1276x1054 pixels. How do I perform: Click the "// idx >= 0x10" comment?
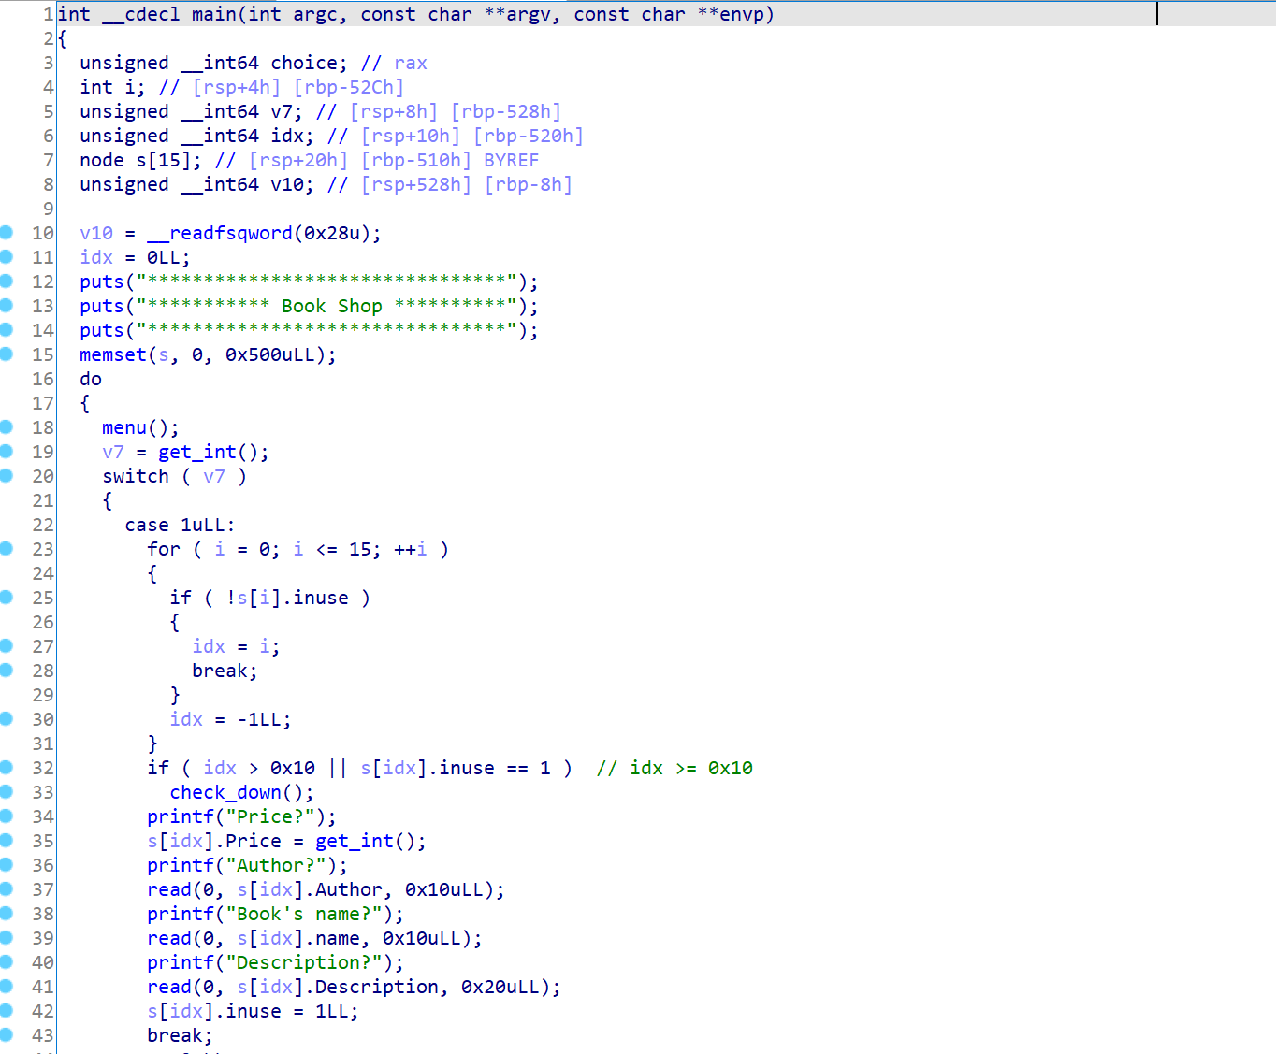pyautogui.click(x=674, y=768)
